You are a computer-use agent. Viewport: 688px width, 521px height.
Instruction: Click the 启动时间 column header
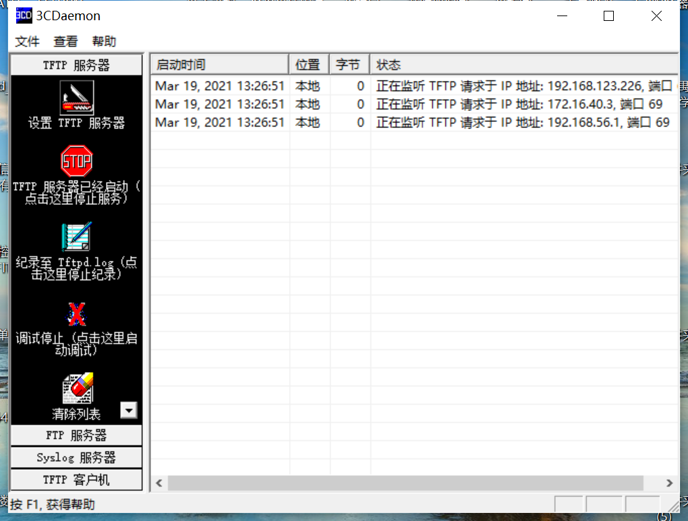(x=220, y=65)
